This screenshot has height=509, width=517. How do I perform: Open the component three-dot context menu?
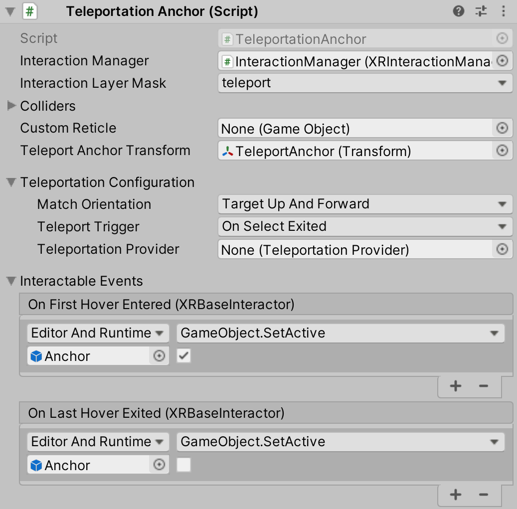(x=502, y=11)
